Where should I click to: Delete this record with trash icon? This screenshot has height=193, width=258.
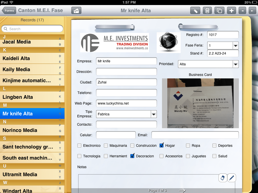(207, 10)
